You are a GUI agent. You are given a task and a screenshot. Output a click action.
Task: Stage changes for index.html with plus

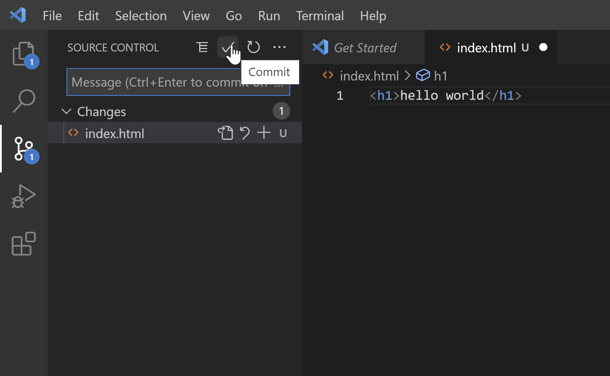[x=264, y=133]
